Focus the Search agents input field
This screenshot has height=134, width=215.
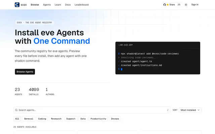click(92, 110)
